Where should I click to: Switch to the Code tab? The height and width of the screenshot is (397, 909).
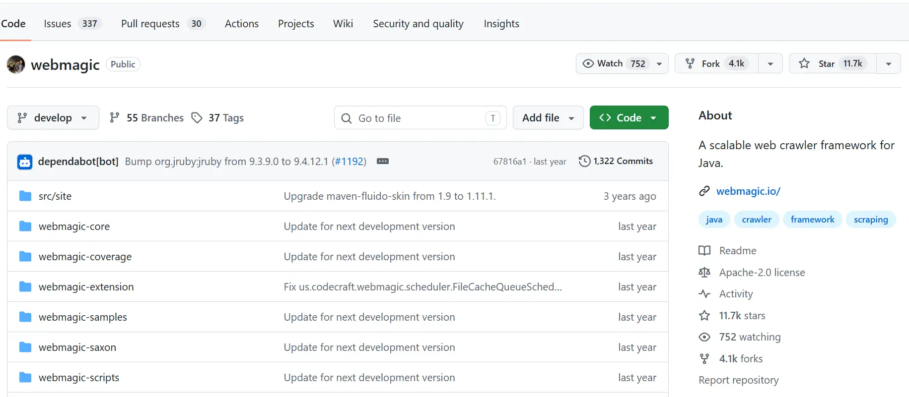point(13,24)
